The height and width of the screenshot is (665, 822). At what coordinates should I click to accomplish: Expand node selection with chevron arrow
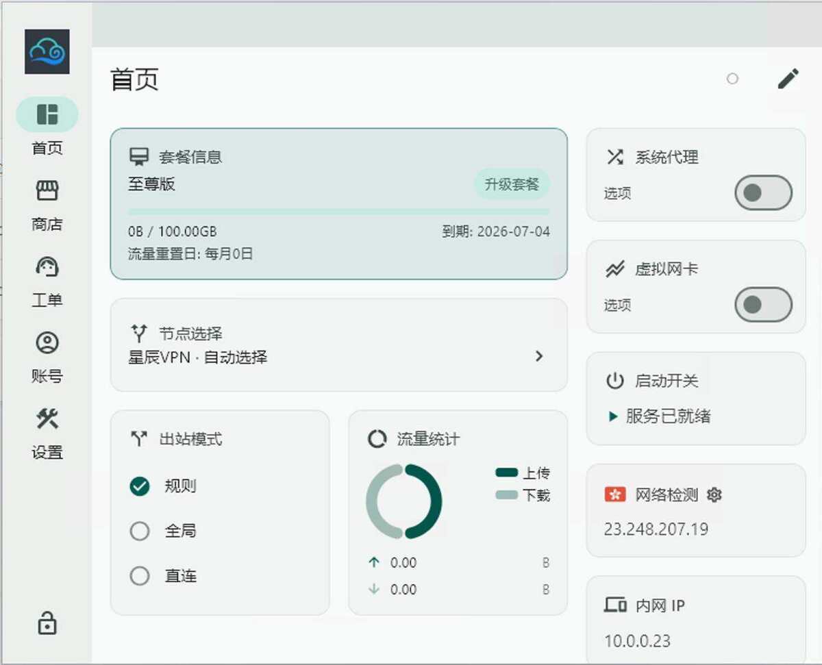point(539,356)
